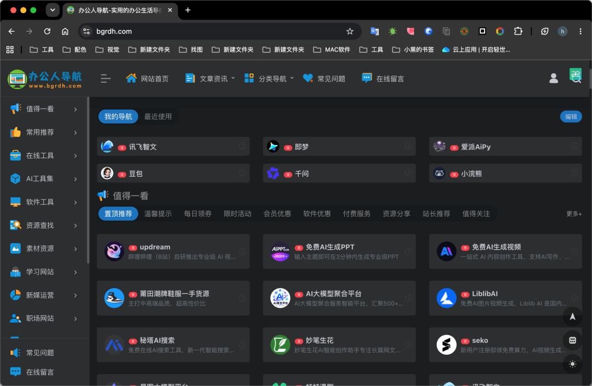Open the 文章资讯 dropdown menu
This screenshot has width=592, height=386.
pos(210,78)
